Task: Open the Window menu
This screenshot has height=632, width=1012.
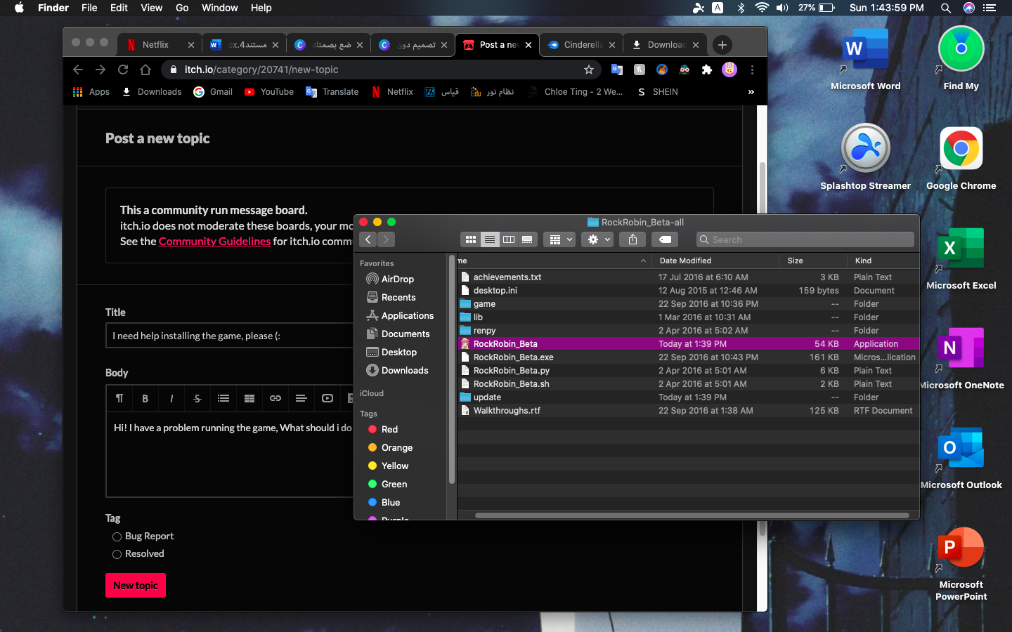Action: (x=219, y=8)
